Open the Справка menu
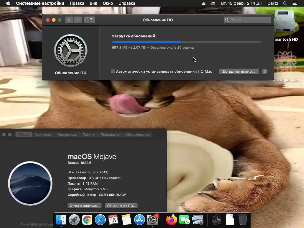 tap(127, 3)
